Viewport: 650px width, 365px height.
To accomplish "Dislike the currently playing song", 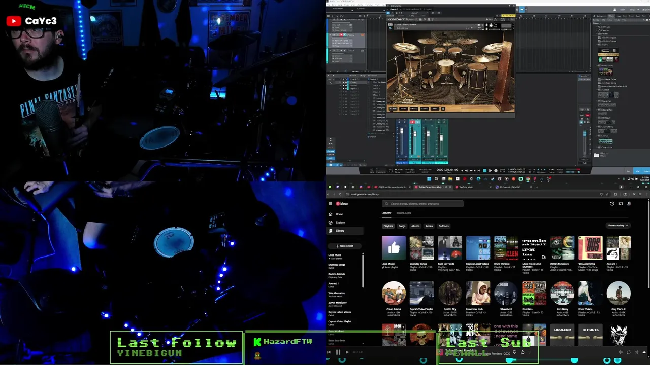I will coord(514,352).
